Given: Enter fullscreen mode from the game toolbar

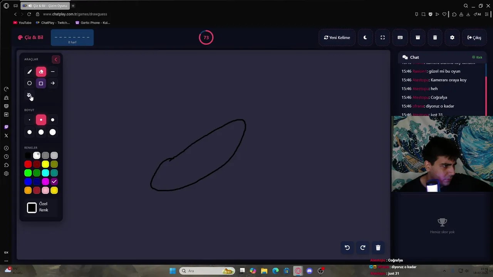Looking at the screenshot, I should tap(382, 38).
